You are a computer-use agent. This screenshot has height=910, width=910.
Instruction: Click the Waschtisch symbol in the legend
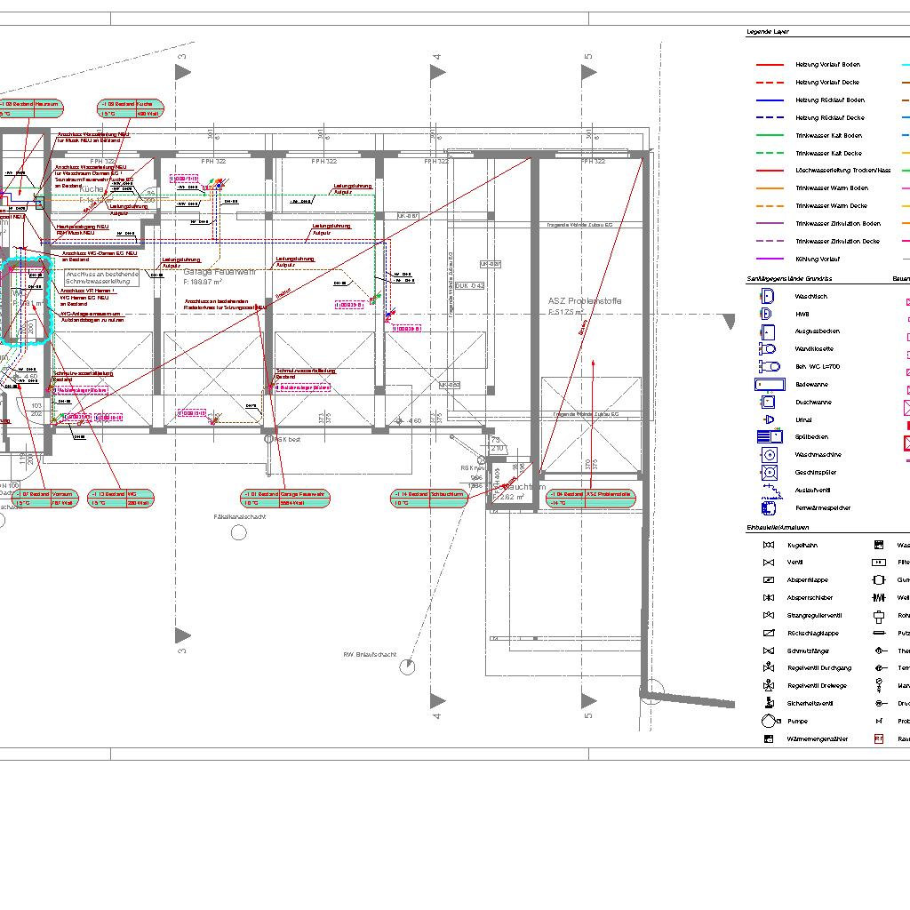point(768,296)
